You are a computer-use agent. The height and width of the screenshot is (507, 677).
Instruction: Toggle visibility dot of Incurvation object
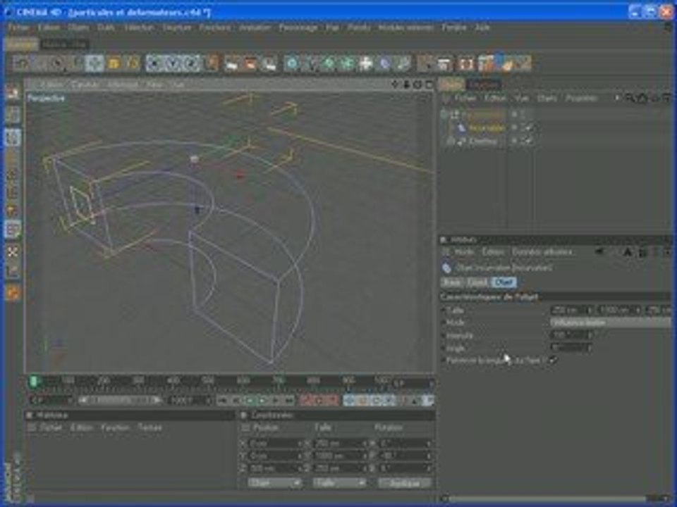515,127
